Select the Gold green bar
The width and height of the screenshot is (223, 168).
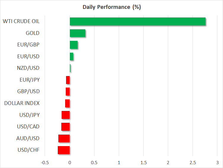77,33
